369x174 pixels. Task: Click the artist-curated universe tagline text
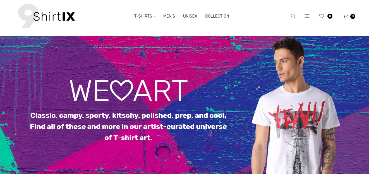tap(128, 126)
